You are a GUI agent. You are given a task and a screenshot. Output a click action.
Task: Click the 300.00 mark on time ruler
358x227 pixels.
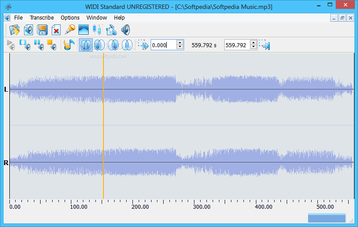(x=202, y=207)
